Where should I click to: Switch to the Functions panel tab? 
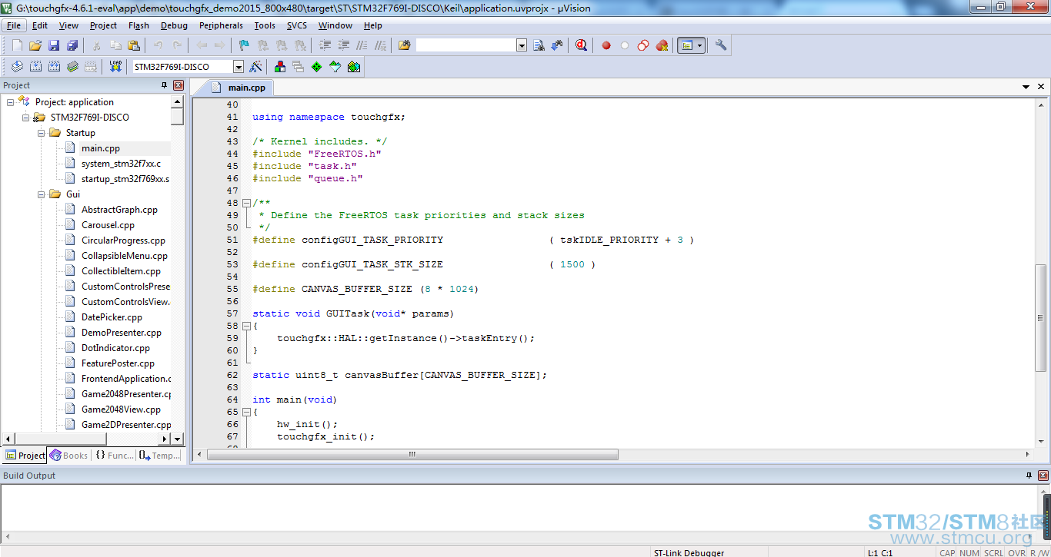[x=114, y=456]
